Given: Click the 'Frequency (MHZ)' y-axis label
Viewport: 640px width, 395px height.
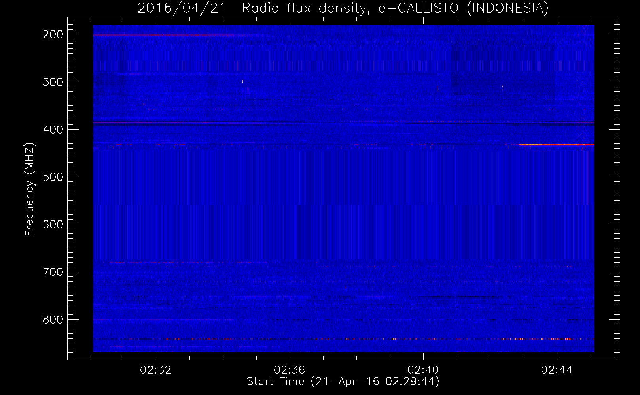Looking at the screenshot, I should (x=30, y=190).
